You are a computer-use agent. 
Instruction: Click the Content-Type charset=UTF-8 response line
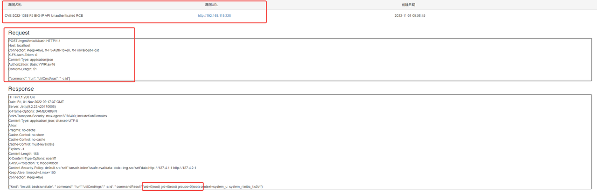[43, 120]
